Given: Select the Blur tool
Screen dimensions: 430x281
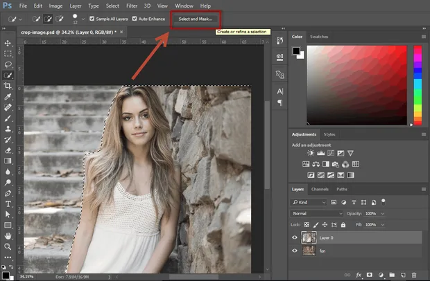Looking at the screenshot, I should click(x=8, y=172).
